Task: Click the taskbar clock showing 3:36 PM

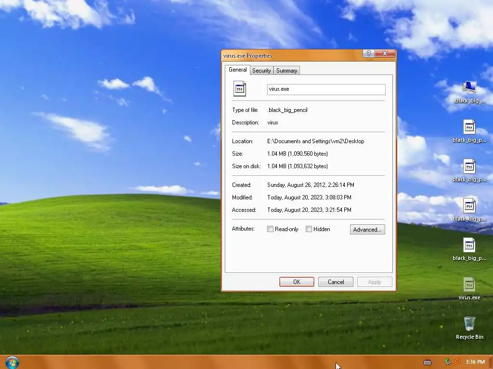Action: point(475,362)
